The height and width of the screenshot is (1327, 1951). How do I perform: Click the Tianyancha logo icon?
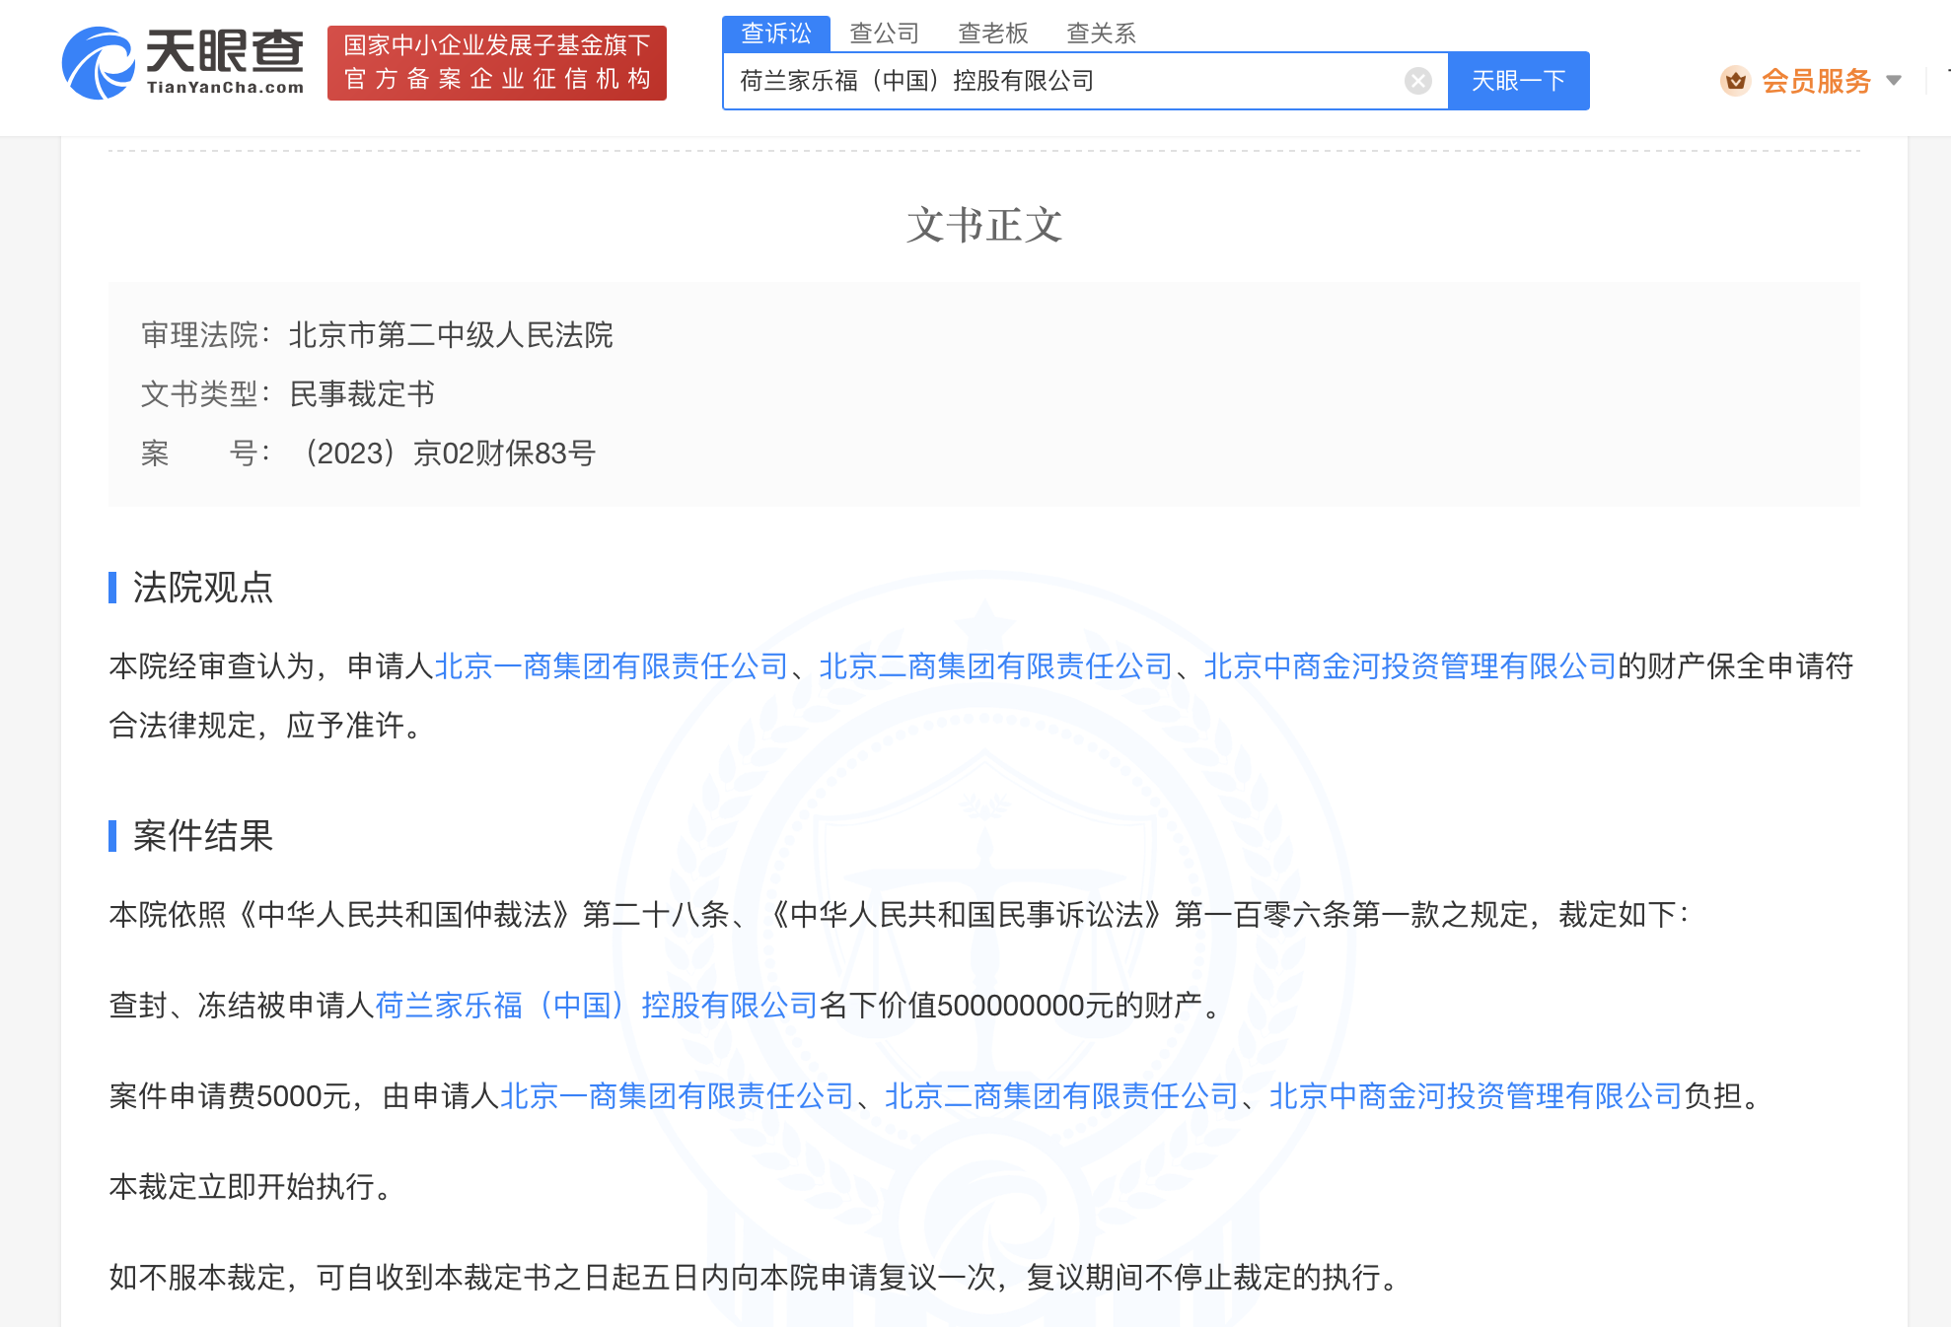coord(98,63)
